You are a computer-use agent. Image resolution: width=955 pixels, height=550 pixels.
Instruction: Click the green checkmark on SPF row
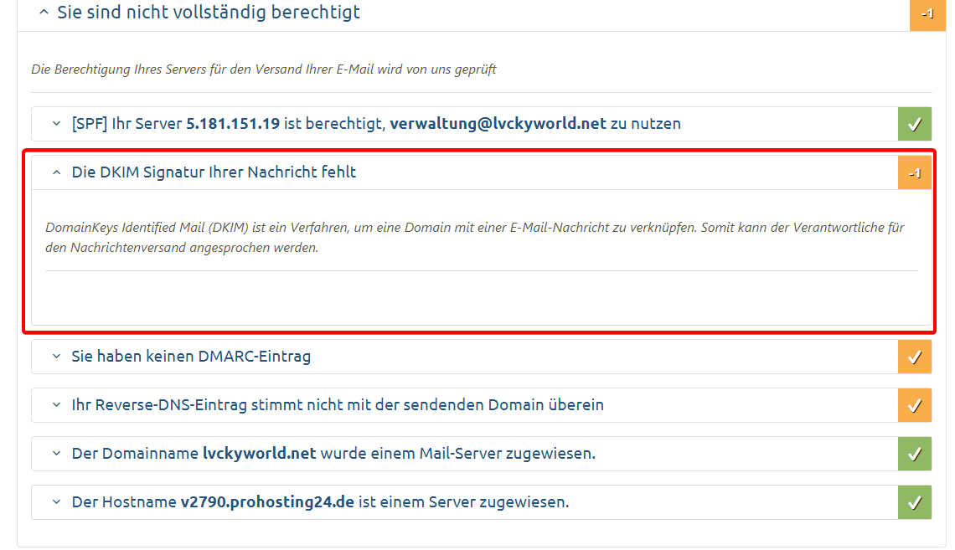tap(914, 124)
